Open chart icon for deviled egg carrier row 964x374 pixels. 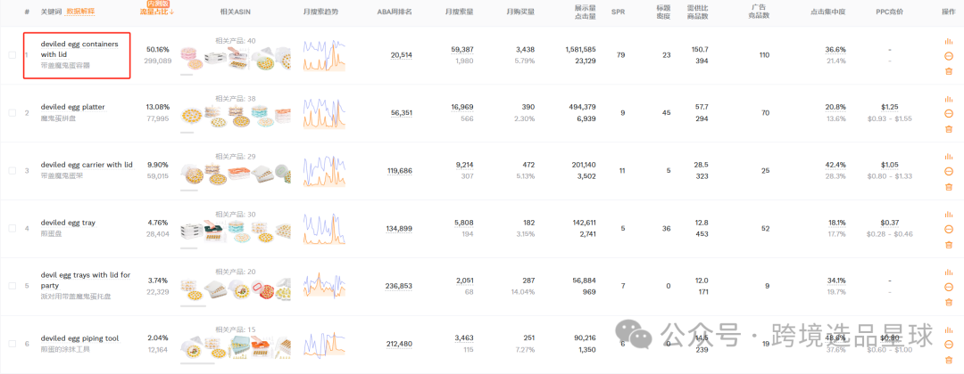click(x=948, y=157)
